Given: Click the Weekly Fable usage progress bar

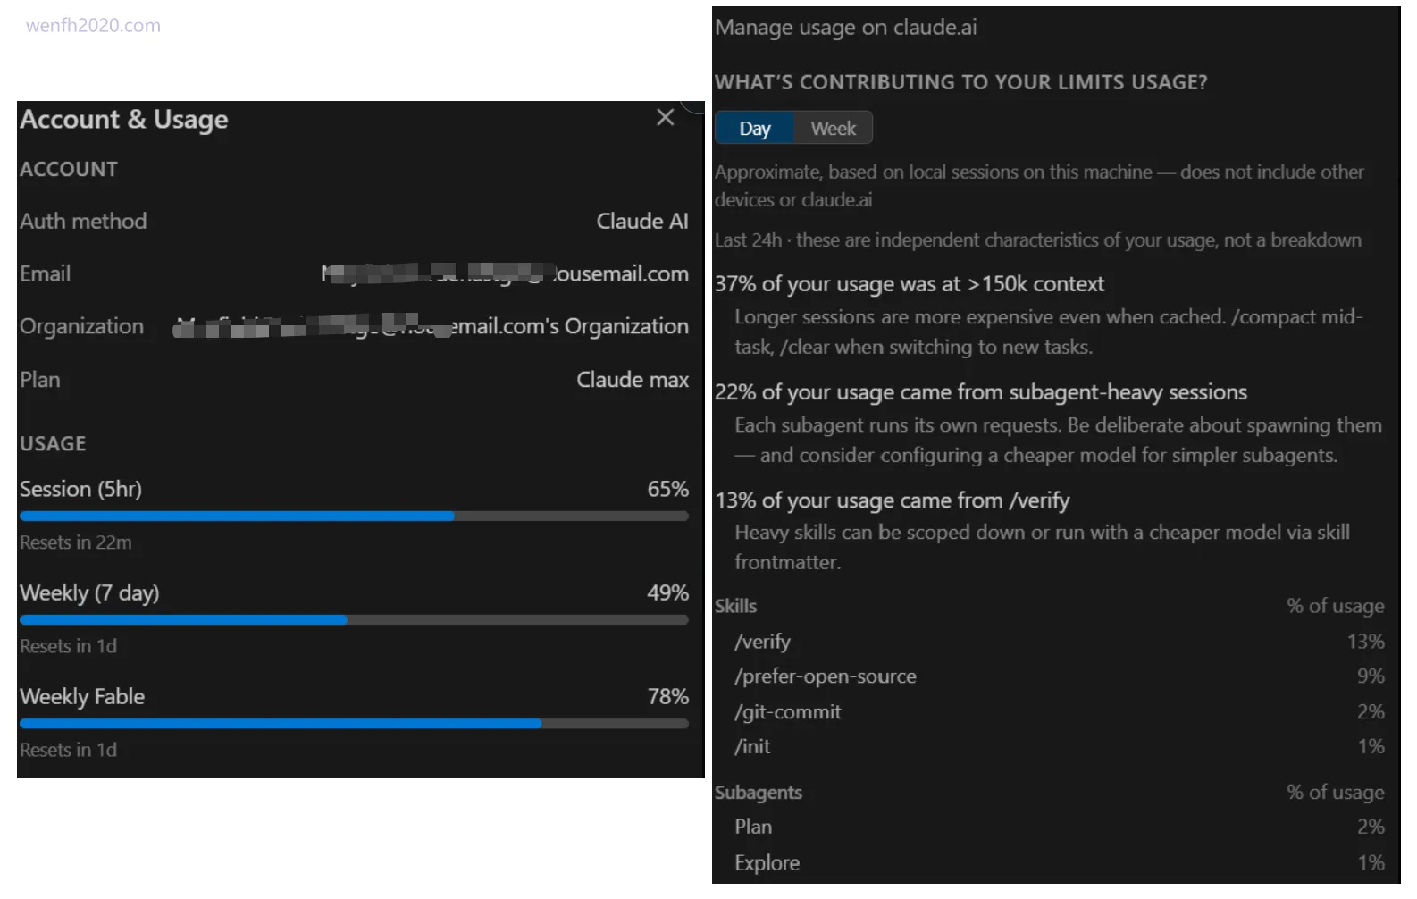Looking at the screenshot, I should tap(354, 724).
